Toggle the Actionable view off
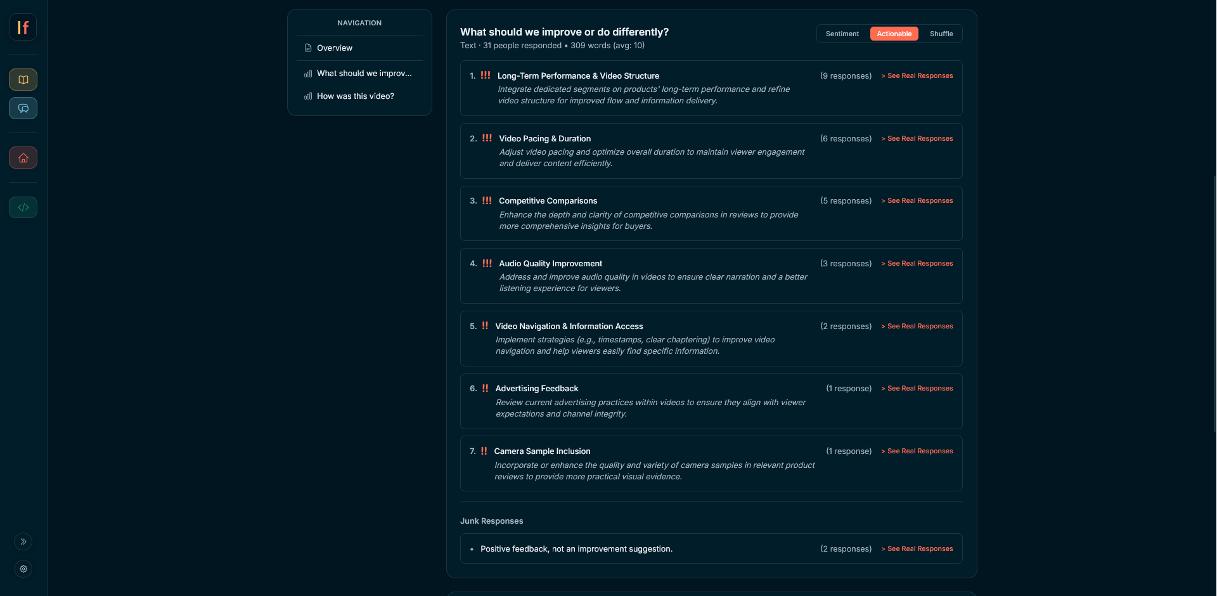This screenshot has width=1217, height=596. click(894, 34)
